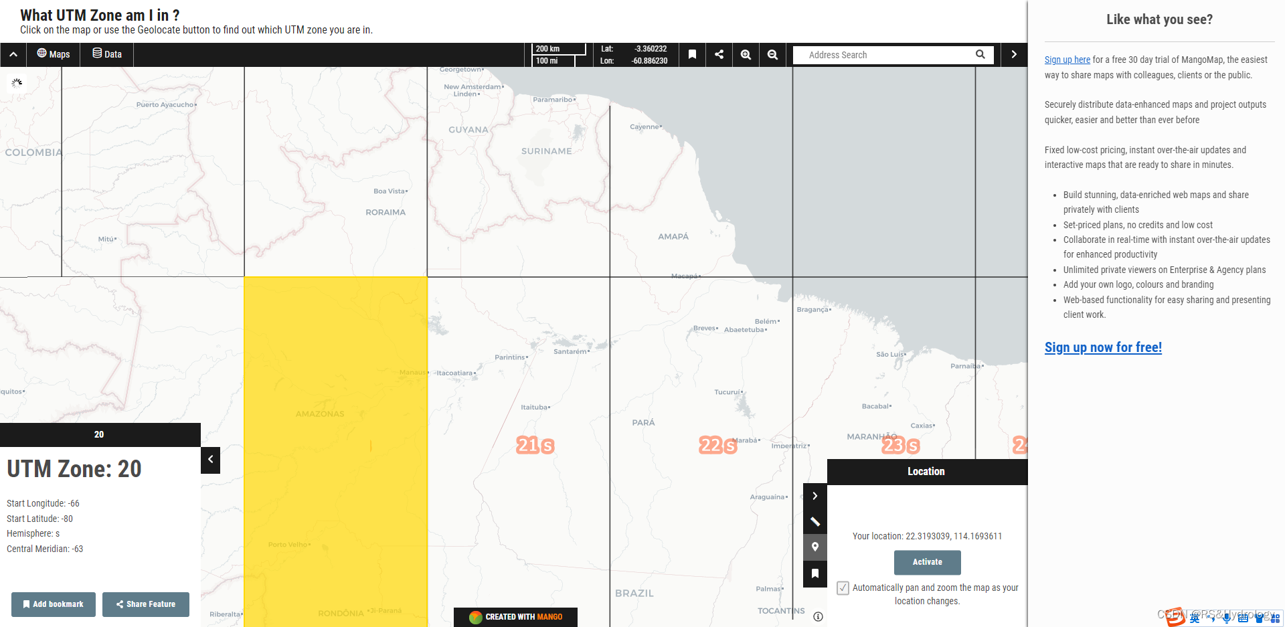Click the 'Your location' coordinates text

tap(927, 536)
